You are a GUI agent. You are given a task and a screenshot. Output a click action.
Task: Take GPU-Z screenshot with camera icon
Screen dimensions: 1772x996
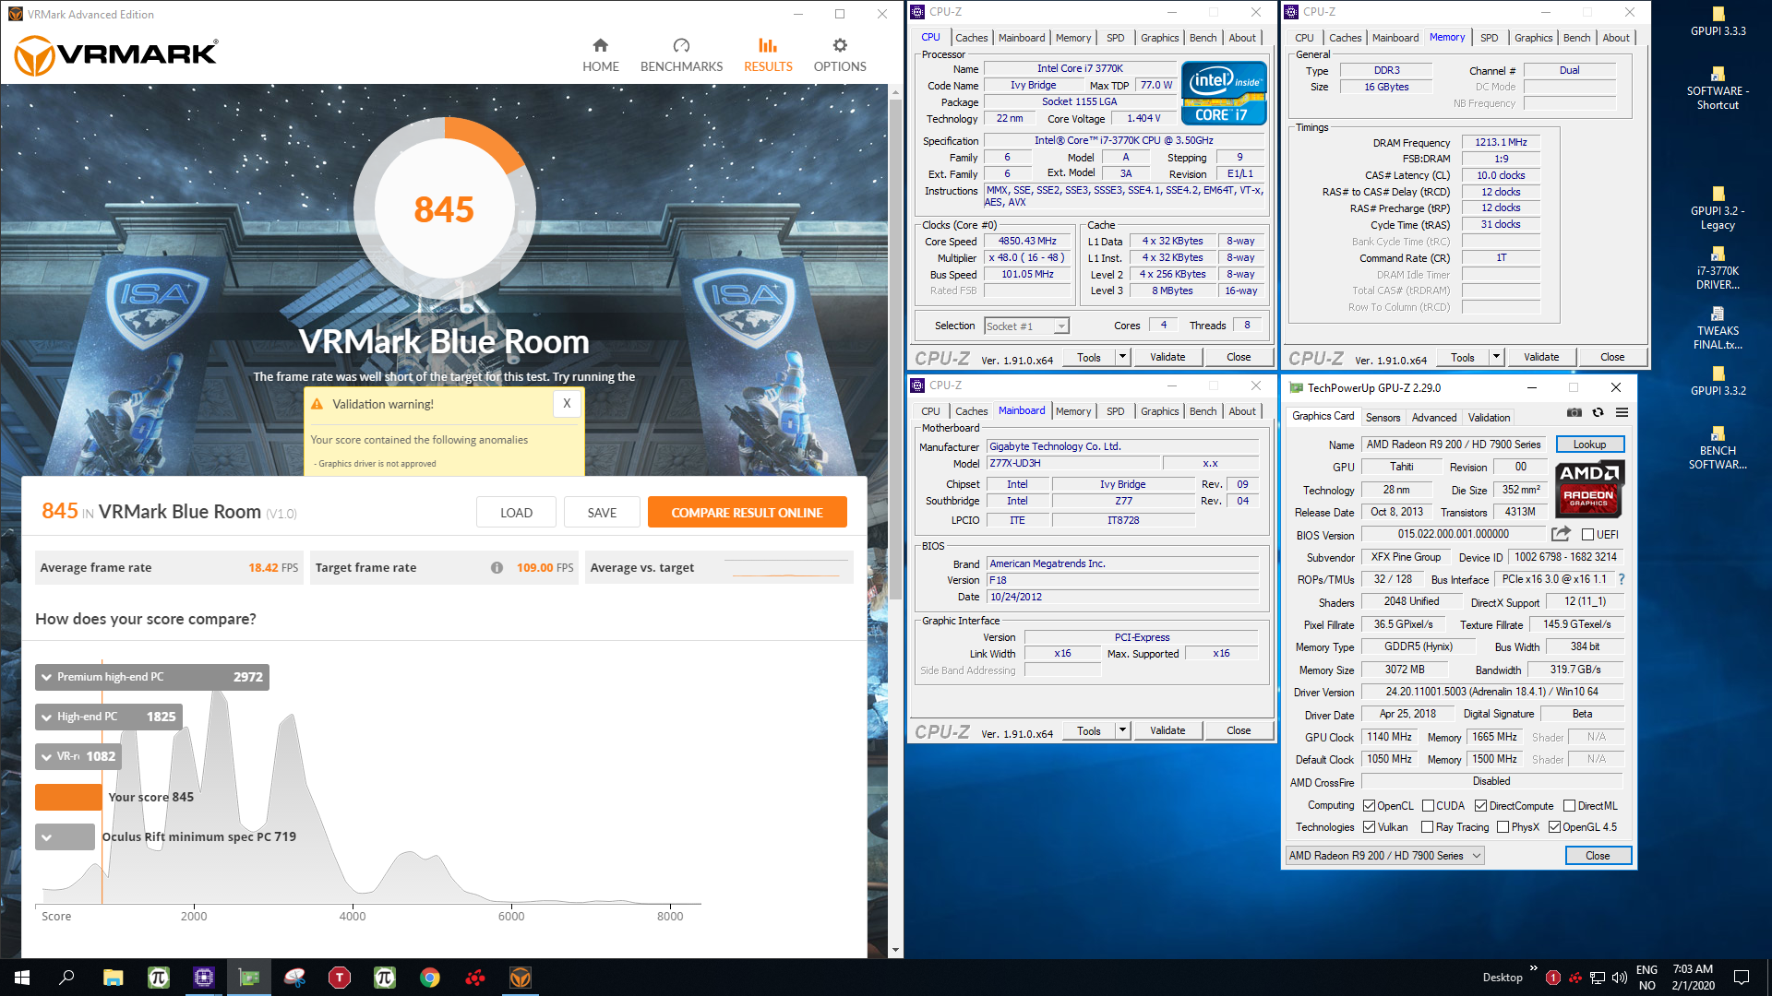click(1574, 413)
